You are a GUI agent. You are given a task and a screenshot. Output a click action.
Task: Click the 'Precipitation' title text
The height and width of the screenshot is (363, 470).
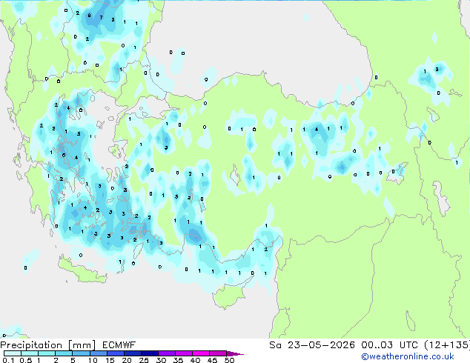coord(31,345)
